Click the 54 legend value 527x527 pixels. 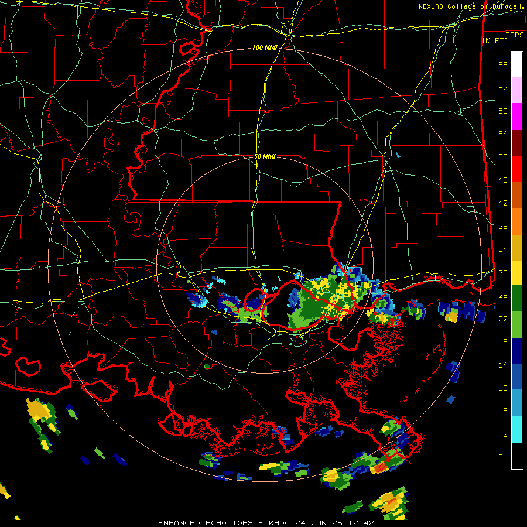[x=503, y=134]
